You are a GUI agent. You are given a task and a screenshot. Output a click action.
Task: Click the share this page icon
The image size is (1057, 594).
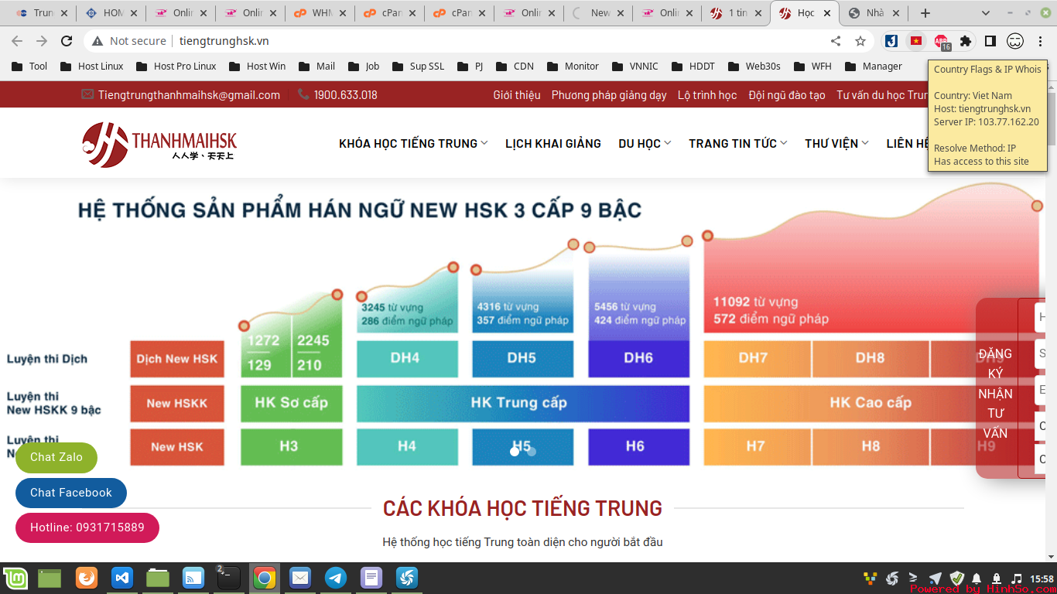click(x=836, y=41)
